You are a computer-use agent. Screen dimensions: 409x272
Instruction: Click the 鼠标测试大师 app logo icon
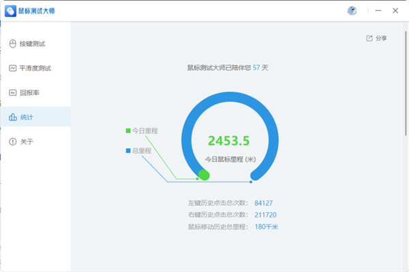point(10,10)
